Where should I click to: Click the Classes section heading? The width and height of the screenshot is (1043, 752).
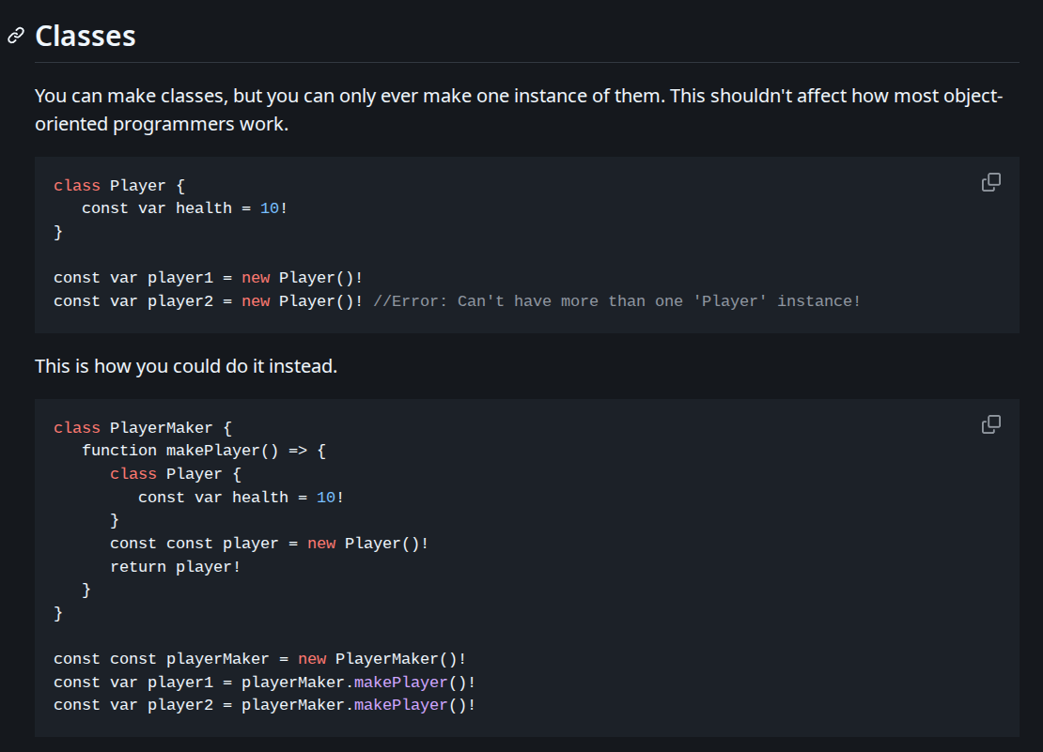pos(86,37)
